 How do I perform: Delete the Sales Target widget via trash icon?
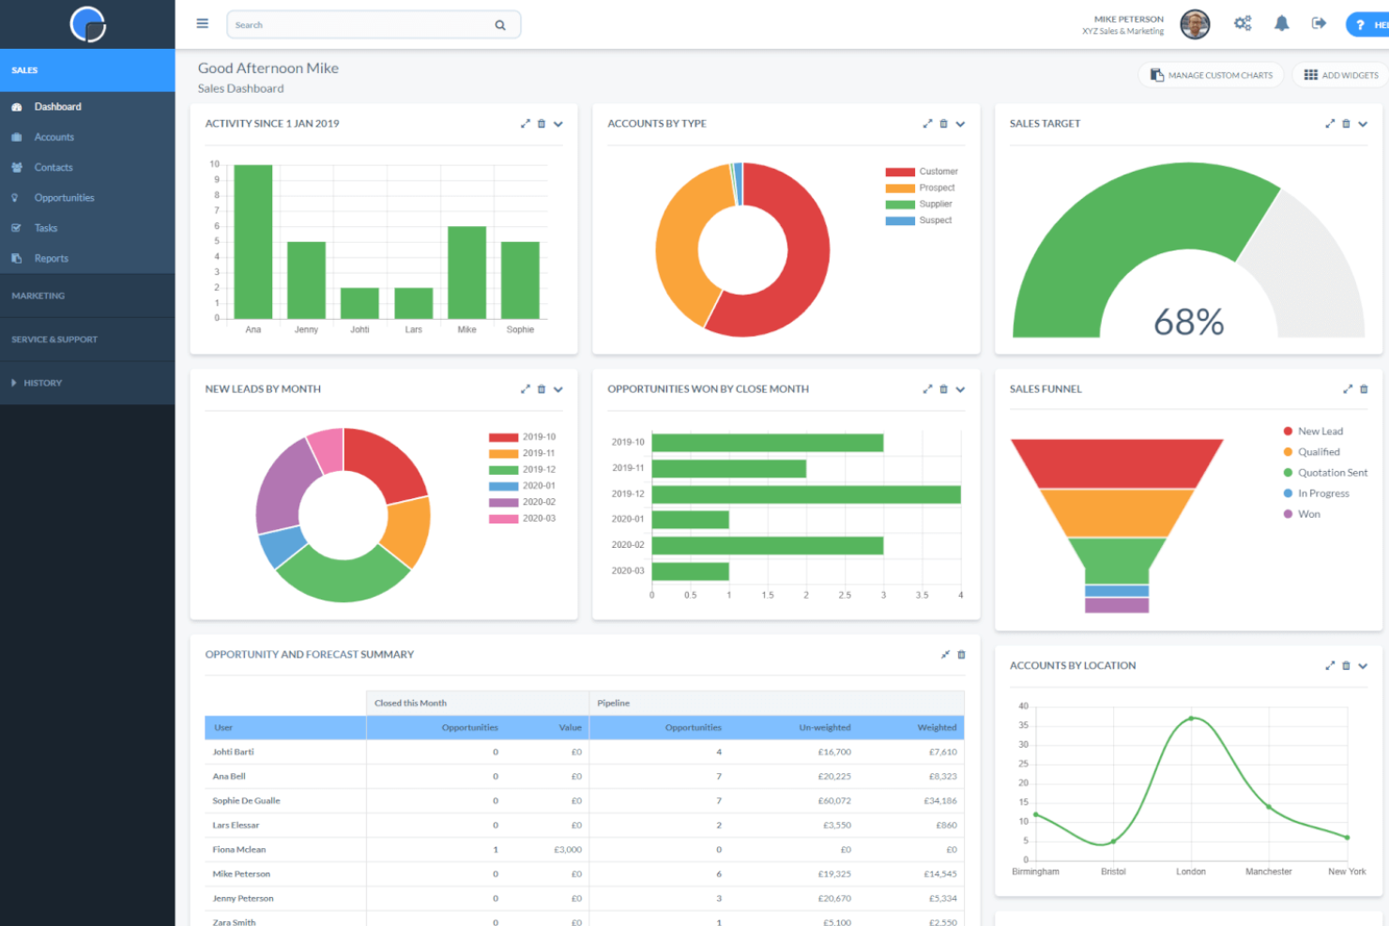coord(1347,123)
